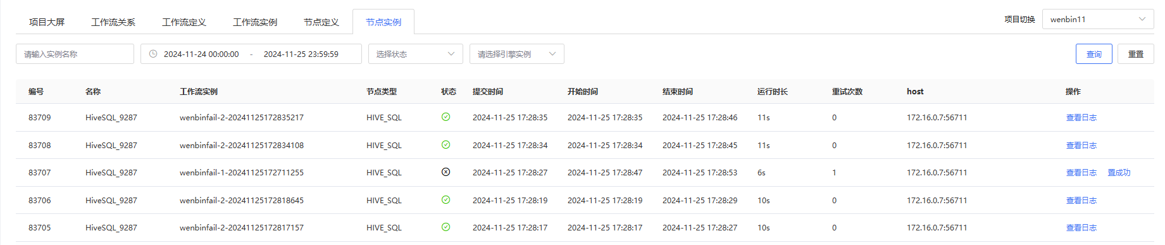Click the 节点类型 column header
The height and width of the screenshot is (245, 1165).
[382, 92]
